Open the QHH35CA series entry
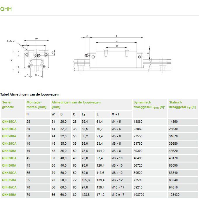The width and height of the screenshot is (199, 199). click(x=9, y=173)
